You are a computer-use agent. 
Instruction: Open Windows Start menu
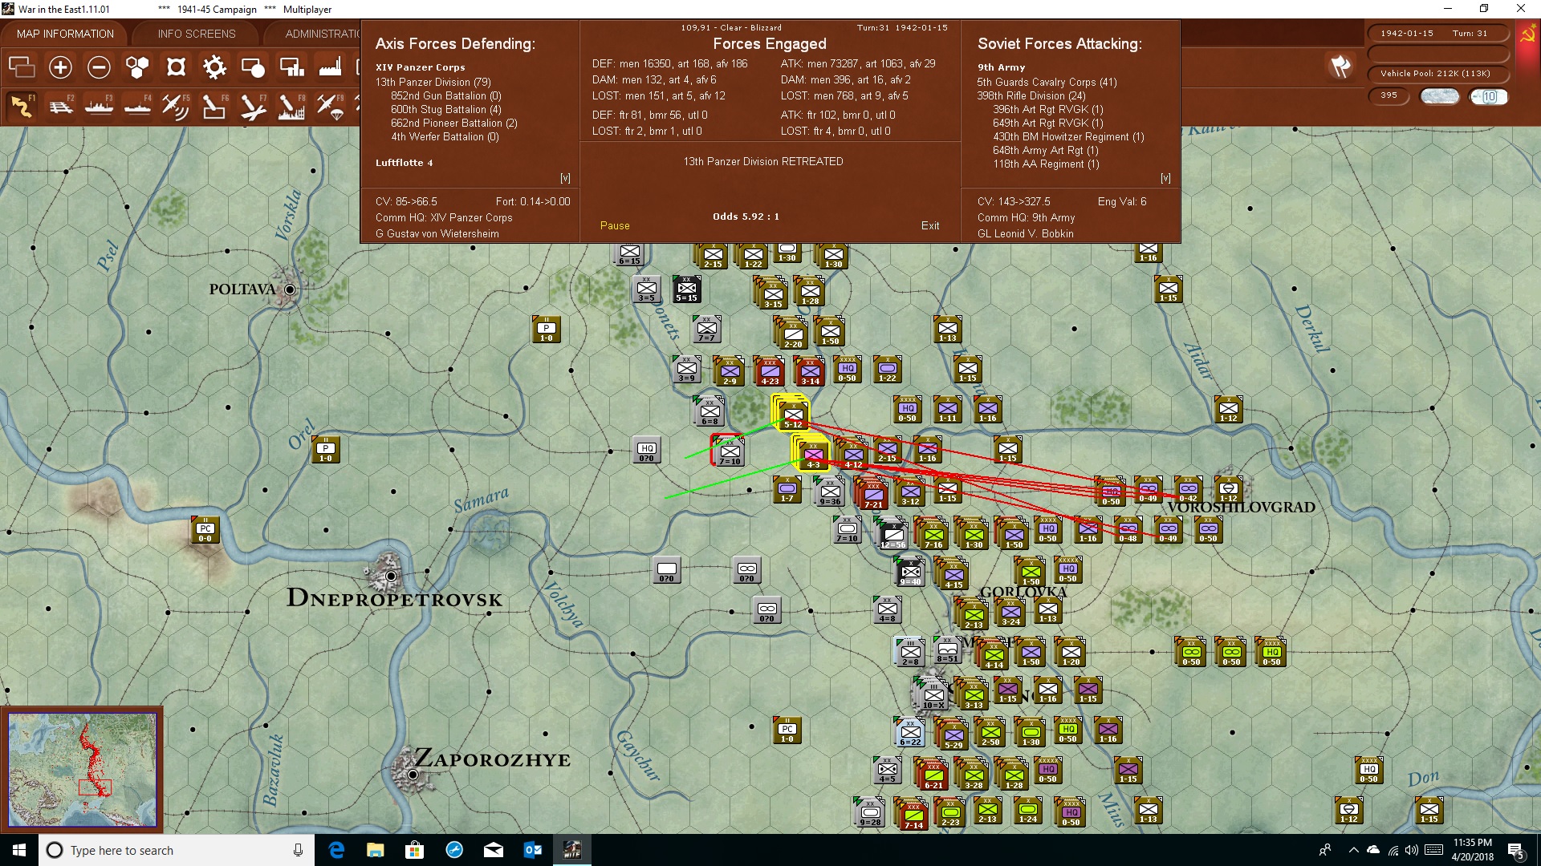pos(19,850)
